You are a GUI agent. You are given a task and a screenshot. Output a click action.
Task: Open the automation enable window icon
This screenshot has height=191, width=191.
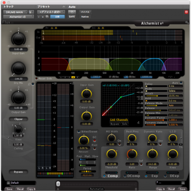point(72,12)
